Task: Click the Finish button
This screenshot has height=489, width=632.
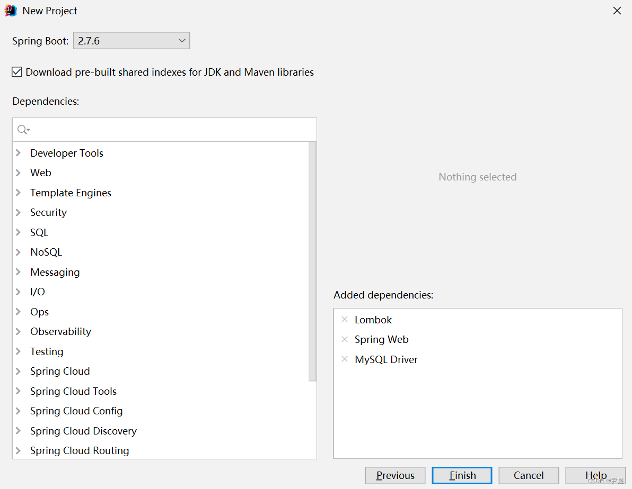Action: click(461, 475)
